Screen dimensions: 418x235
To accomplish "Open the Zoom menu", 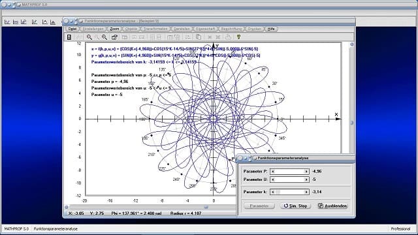I will 114,29.
